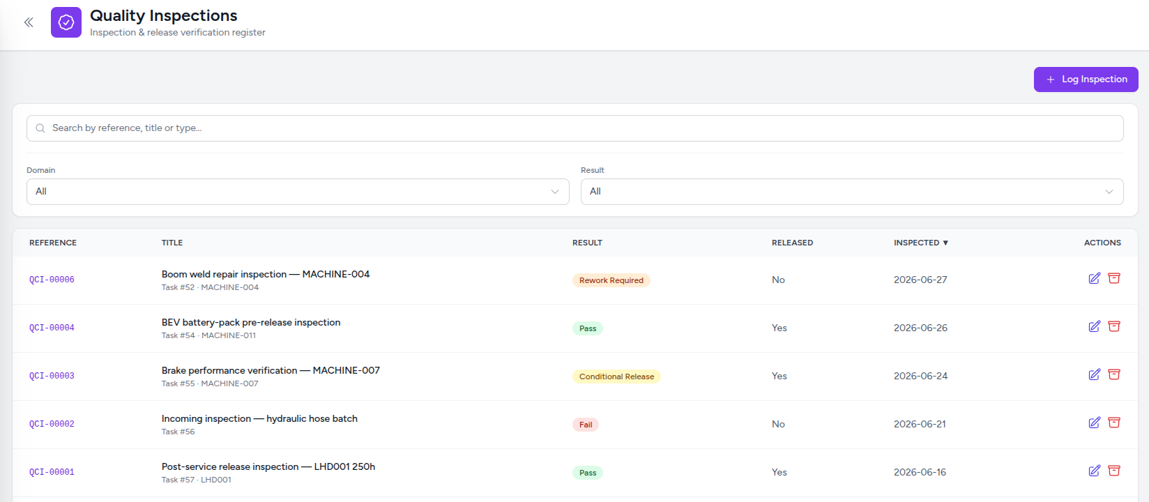Click the Conditional Release result badge
This screenshot has height=502, width=1149.
click(616, 376)
